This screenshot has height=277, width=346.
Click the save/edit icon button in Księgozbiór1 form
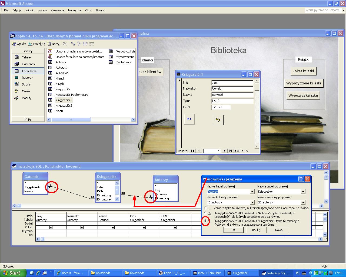(218, 120)
